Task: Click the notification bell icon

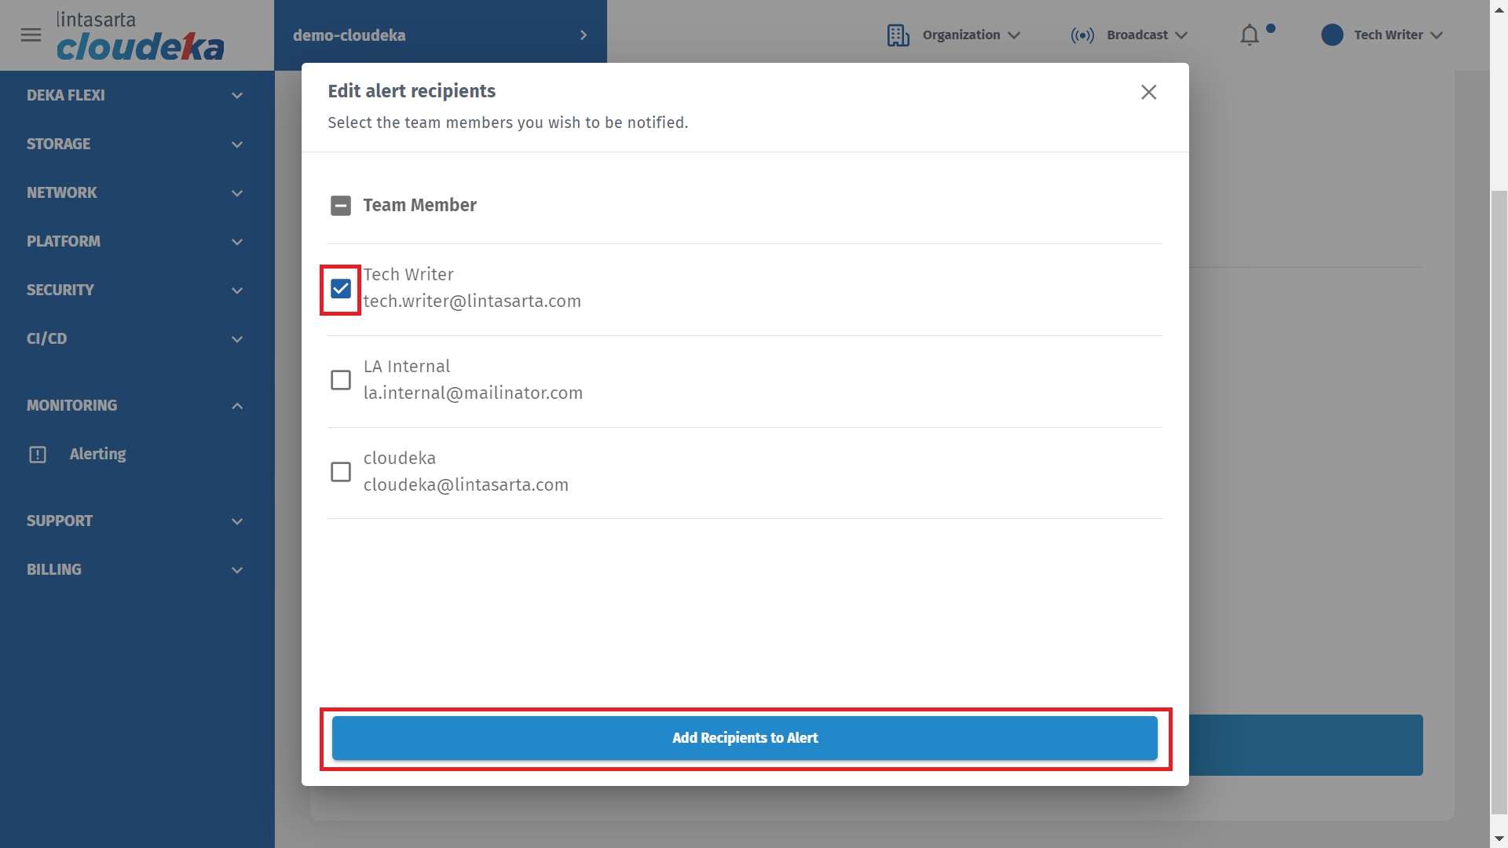Action: tap(1249, 35)
